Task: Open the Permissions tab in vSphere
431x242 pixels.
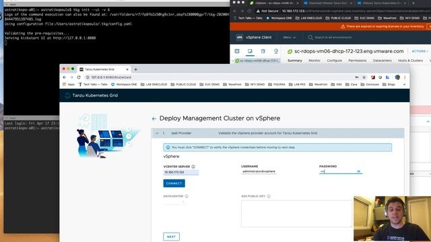Action: pos(358,61)
